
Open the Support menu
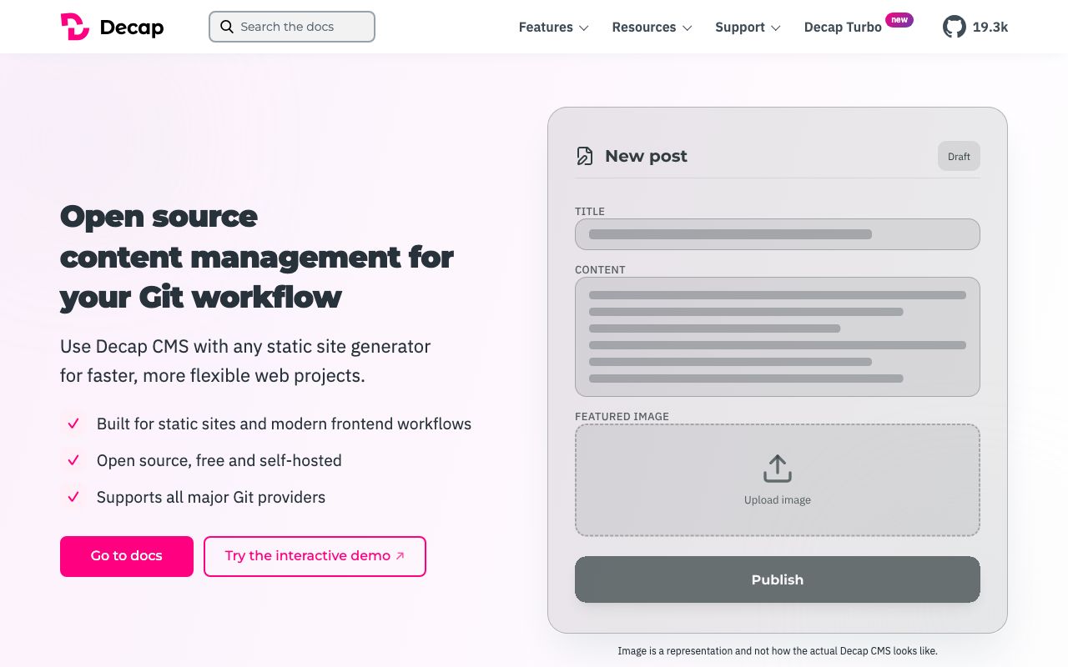[x=748, y=27]
